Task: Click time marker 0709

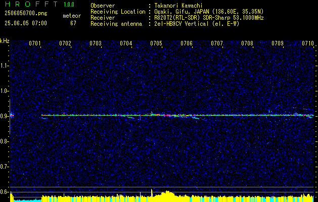Action: tap(278, 43)
